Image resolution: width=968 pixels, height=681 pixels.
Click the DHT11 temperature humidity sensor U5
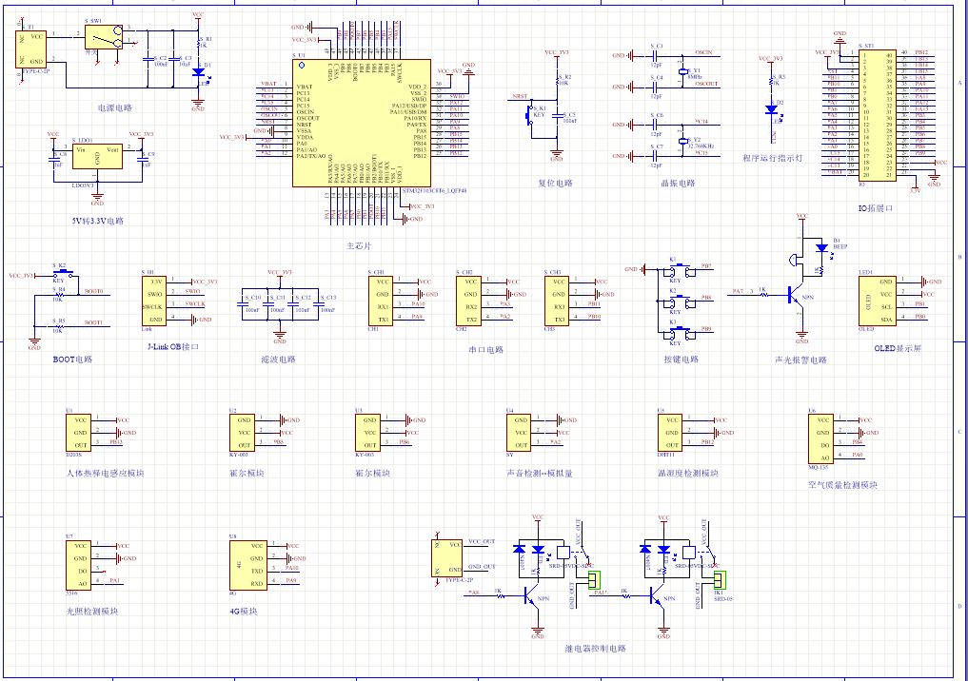(x=668, y=433)
